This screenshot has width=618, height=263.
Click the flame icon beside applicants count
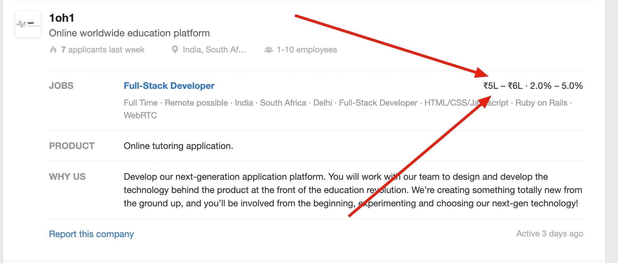53,50
